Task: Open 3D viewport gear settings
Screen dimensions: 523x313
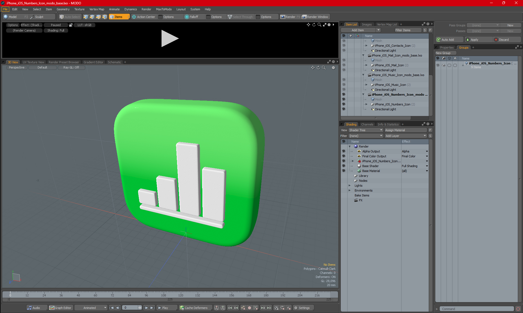Action: tap(333, 68)
